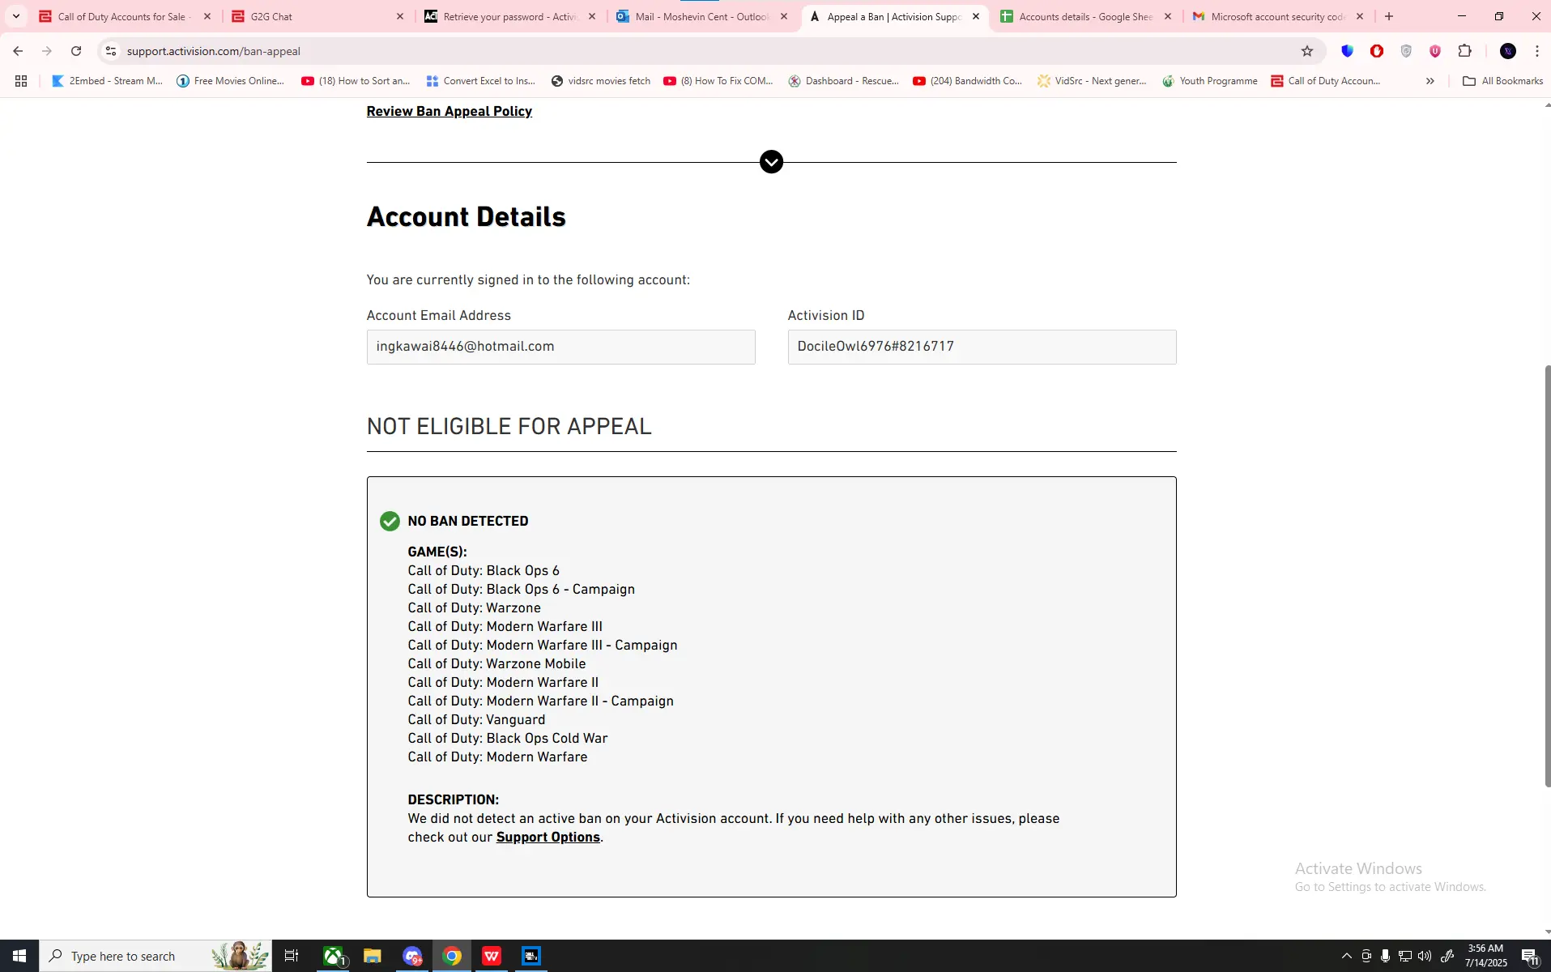The height and width of the screenshot is (972, 1551).
Task: Open the Free Movies Online bookmark
Action: click(x=231, y=81)
